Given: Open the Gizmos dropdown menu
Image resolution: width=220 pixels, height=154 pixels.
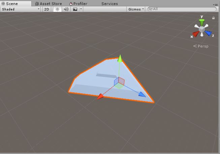Looking at the screenshot, I should click(136, 9).
